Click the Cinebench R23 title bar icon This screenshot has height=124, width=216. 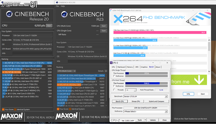click(57, 2)
